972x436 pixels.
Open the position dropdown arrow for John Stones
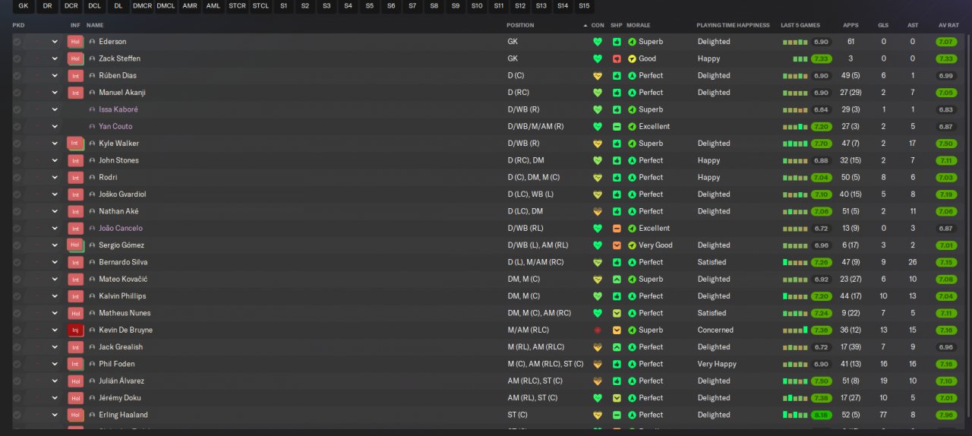coord(55,160)
